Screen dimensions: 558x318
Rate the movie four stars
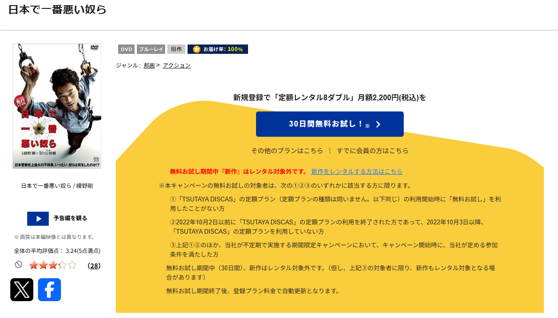tap(63, 265)
